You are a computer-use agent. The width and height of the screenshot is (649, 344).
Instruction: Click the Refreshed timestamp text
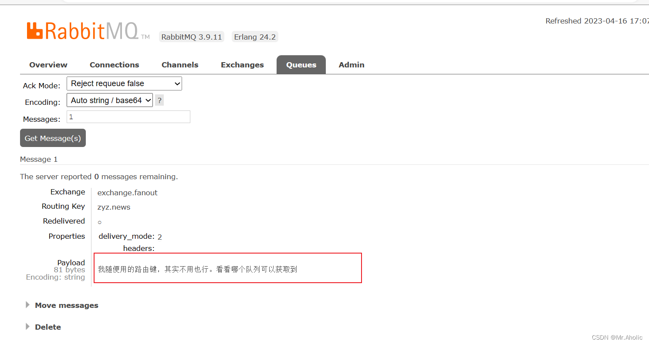(x=597, y=21)
